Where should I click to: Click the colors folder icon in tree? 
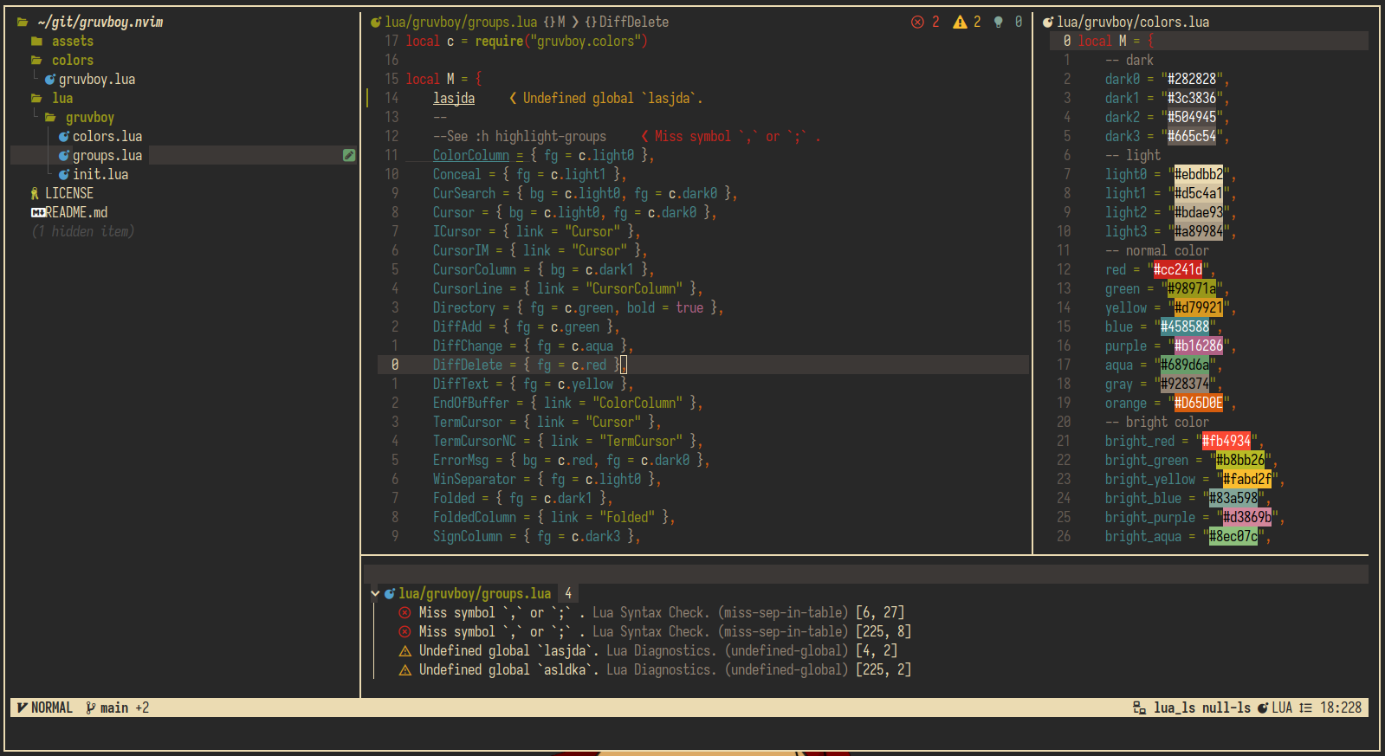click(x=36, y=61)
